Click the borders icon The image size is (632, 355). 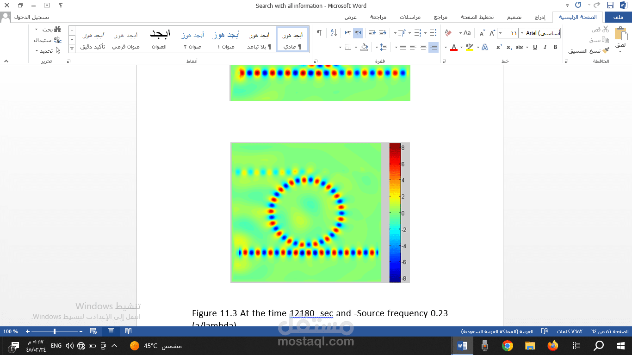click(348, 47)
